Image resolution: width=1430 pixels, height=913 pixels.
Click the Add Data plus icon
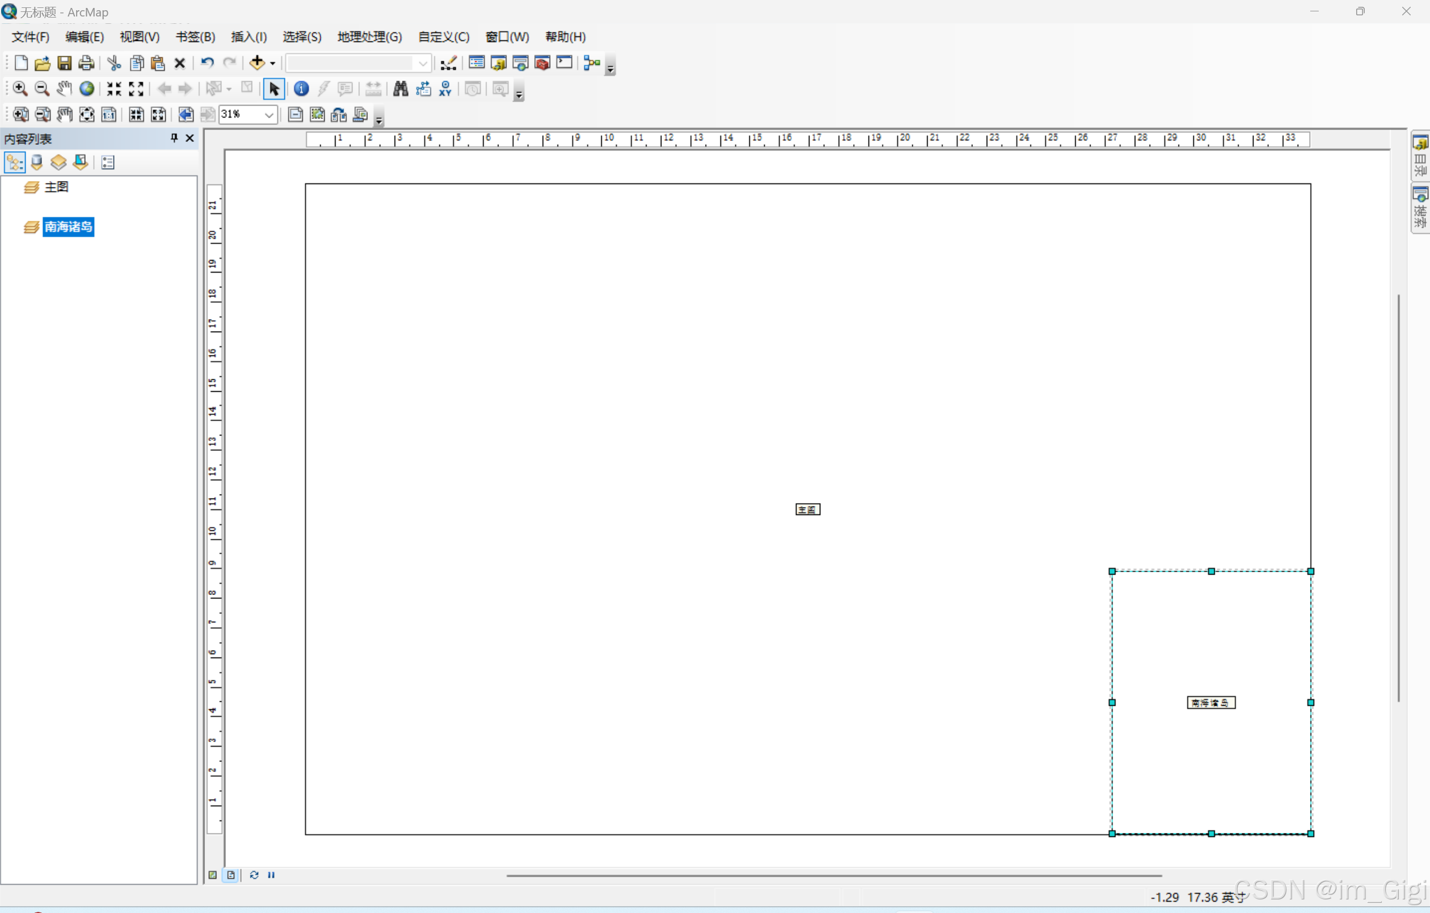(257, 62)
